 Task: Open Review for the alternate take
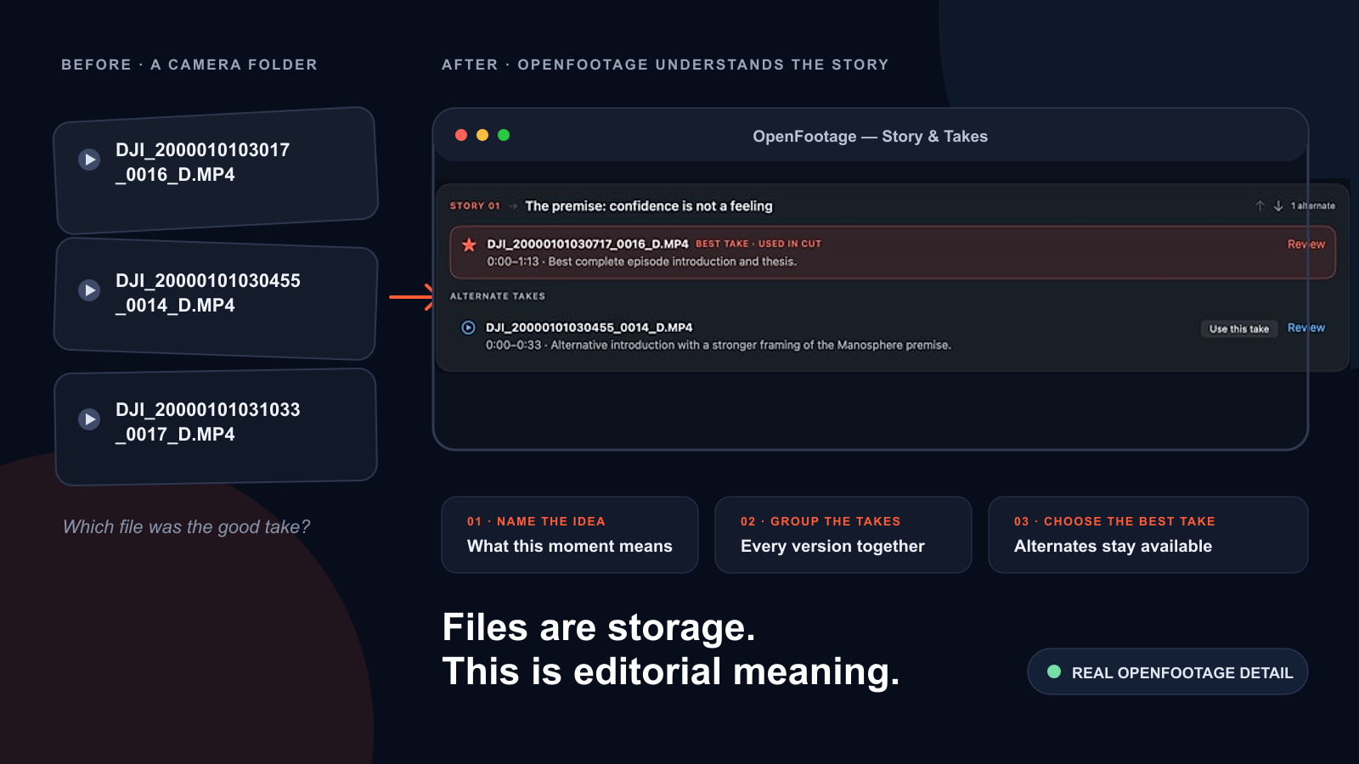point(1306,328)
